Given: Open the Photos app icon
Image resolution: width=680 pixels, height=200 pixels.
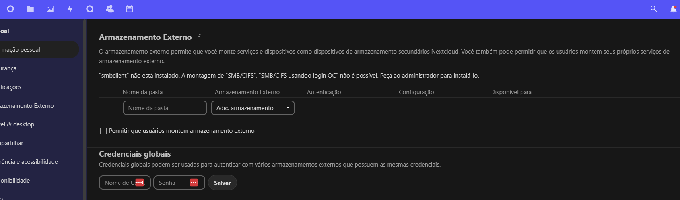Looking at the screenshot, I should (x=50, y=9).
